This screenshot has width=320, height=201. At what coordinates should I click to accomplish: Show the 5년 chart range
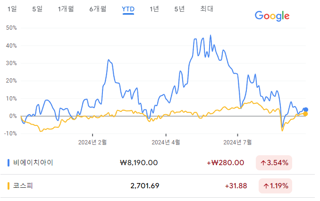tap(179, 9)
